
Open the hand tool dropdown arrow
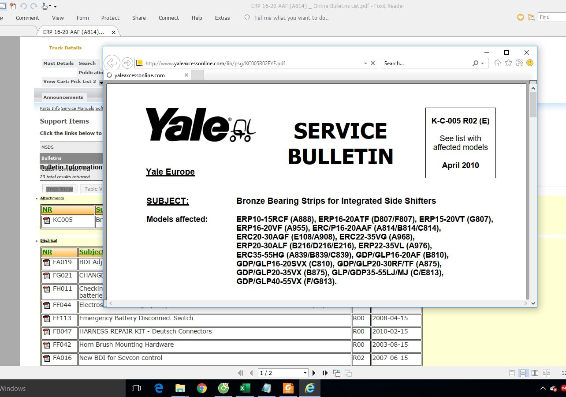(50, 6)
